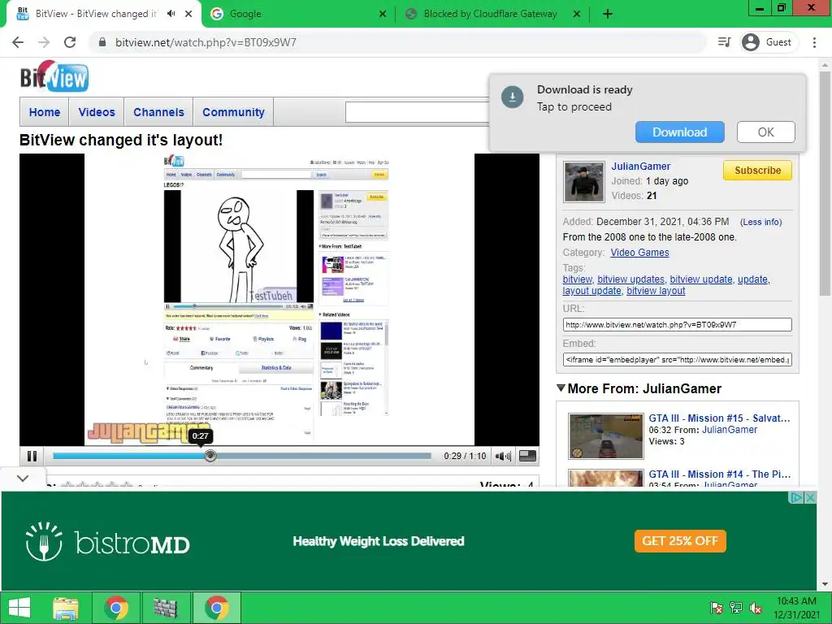Screen dimensions: 832x624
Task: Click the BitView logo
Action: pos(54,76)
